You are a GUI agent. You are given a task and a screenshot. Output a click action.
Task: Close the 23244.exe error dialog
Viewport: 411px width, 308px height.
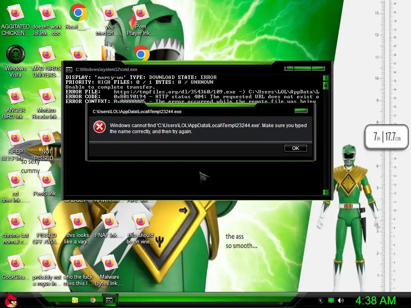coord(301,111)
